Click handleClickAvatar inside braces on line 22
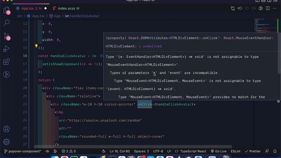This screenshot has width=281, height=158. pyautogui.click(x=174, y=104)
